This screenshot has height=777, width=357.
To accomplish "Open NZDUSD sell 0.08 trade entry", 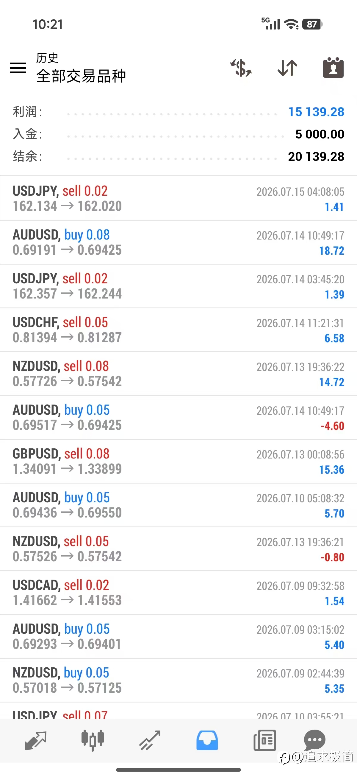I will coord(178,374).
